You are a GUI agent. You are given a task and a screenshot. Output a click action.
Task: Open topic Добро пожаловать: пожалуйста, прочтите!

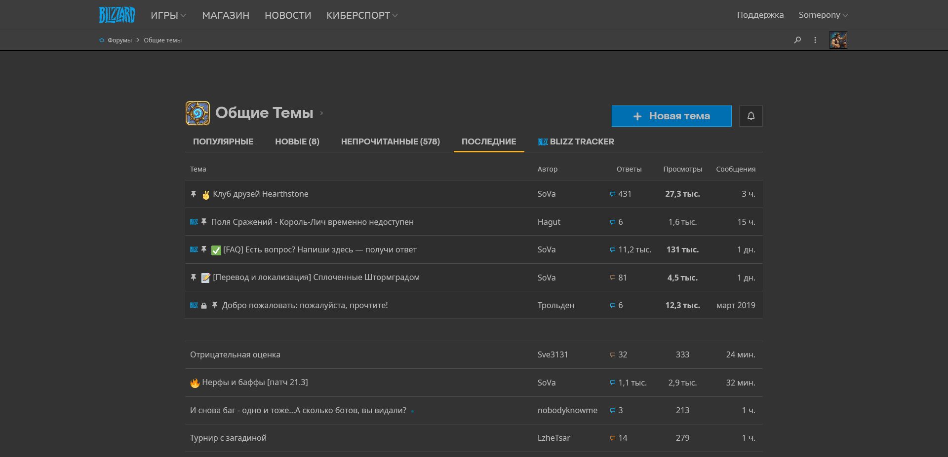point(305,306)
